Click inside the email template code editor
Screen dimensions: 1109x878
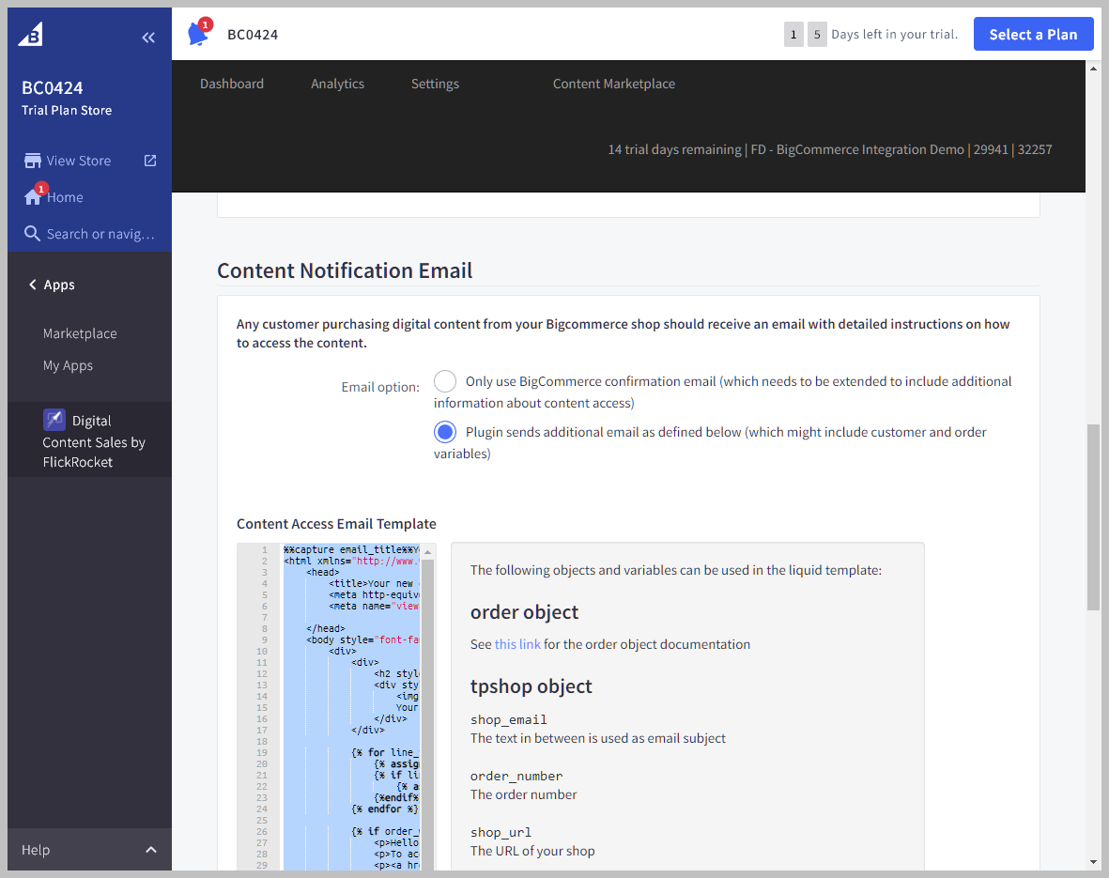point(347,704)
